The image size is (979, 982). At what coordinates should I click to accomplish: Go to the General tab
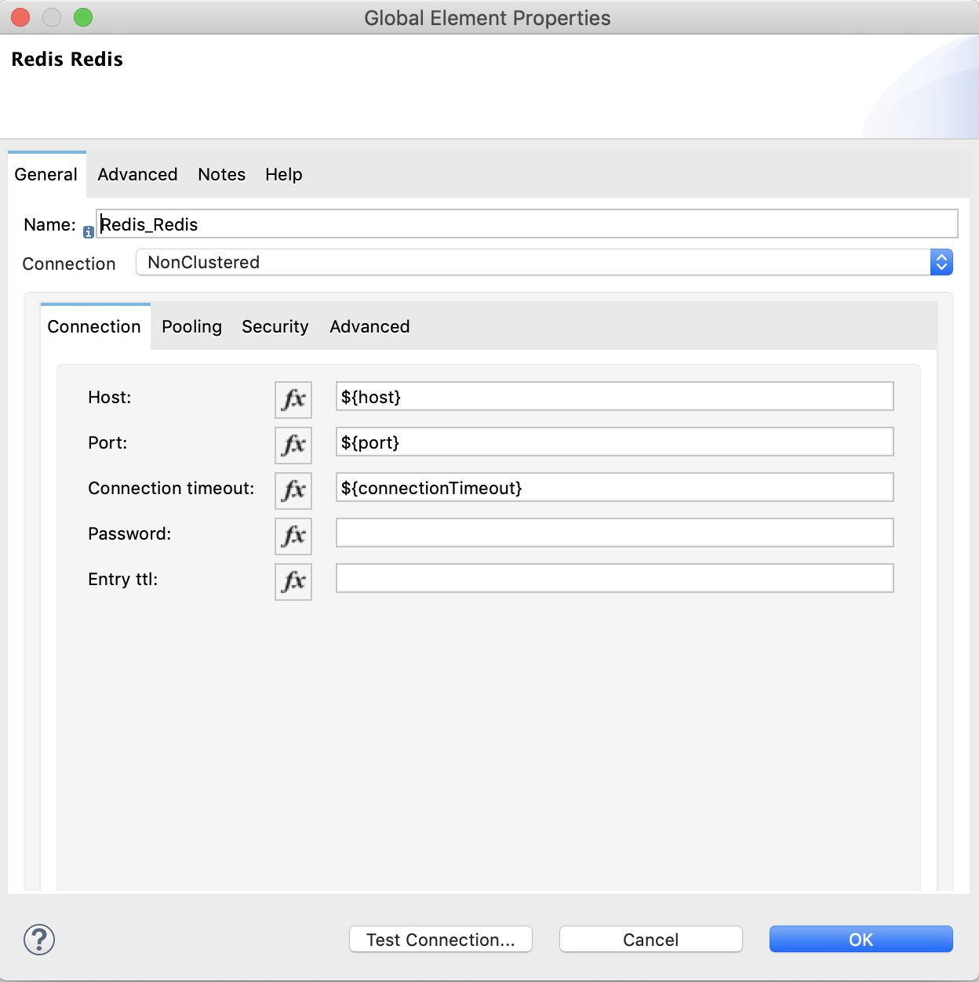click(x=46, y=174)
